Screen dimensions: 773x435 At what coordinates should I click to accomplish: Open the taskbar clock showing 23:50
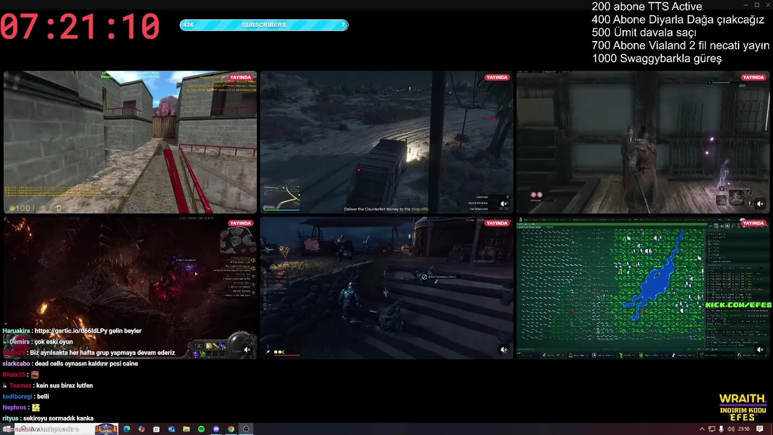[x=743, y=429]
